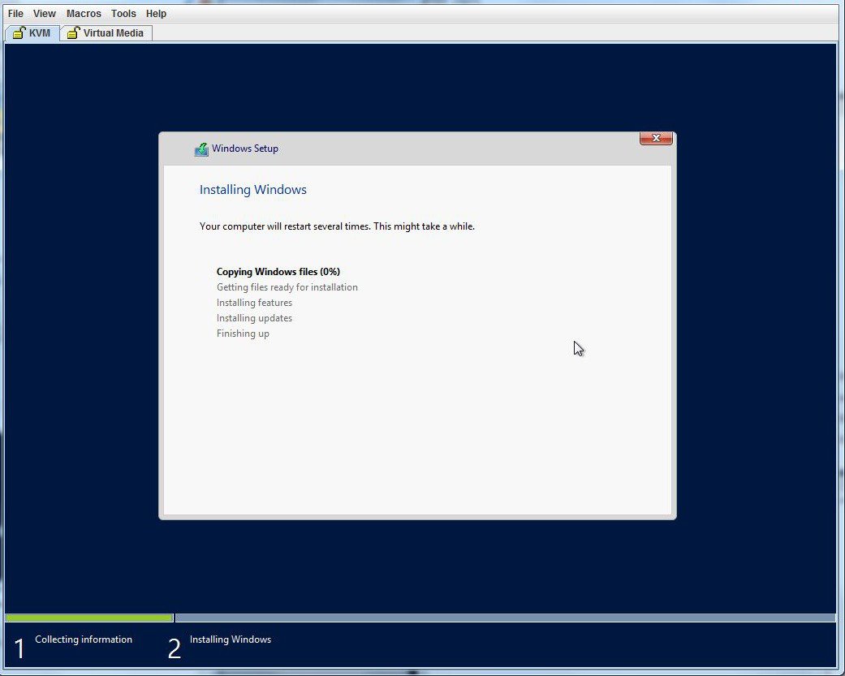Click the Windows Setup title text

tap(244, 149)
